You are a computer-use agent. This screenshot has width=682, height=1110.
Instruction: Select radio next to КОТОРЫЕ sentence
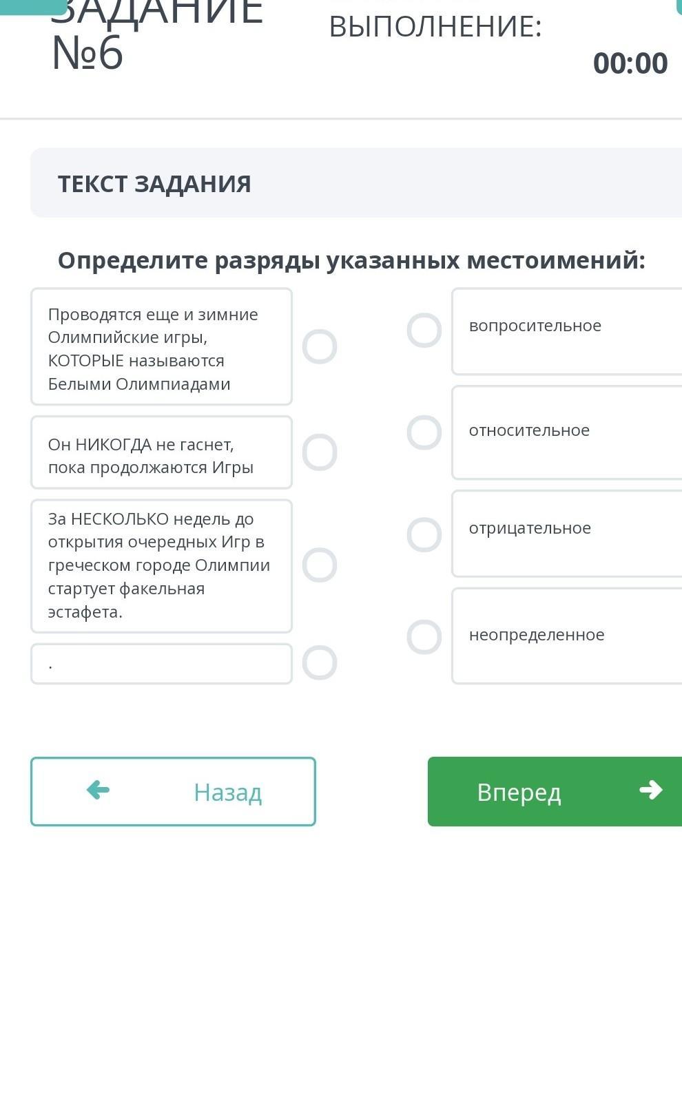[320, 346]
